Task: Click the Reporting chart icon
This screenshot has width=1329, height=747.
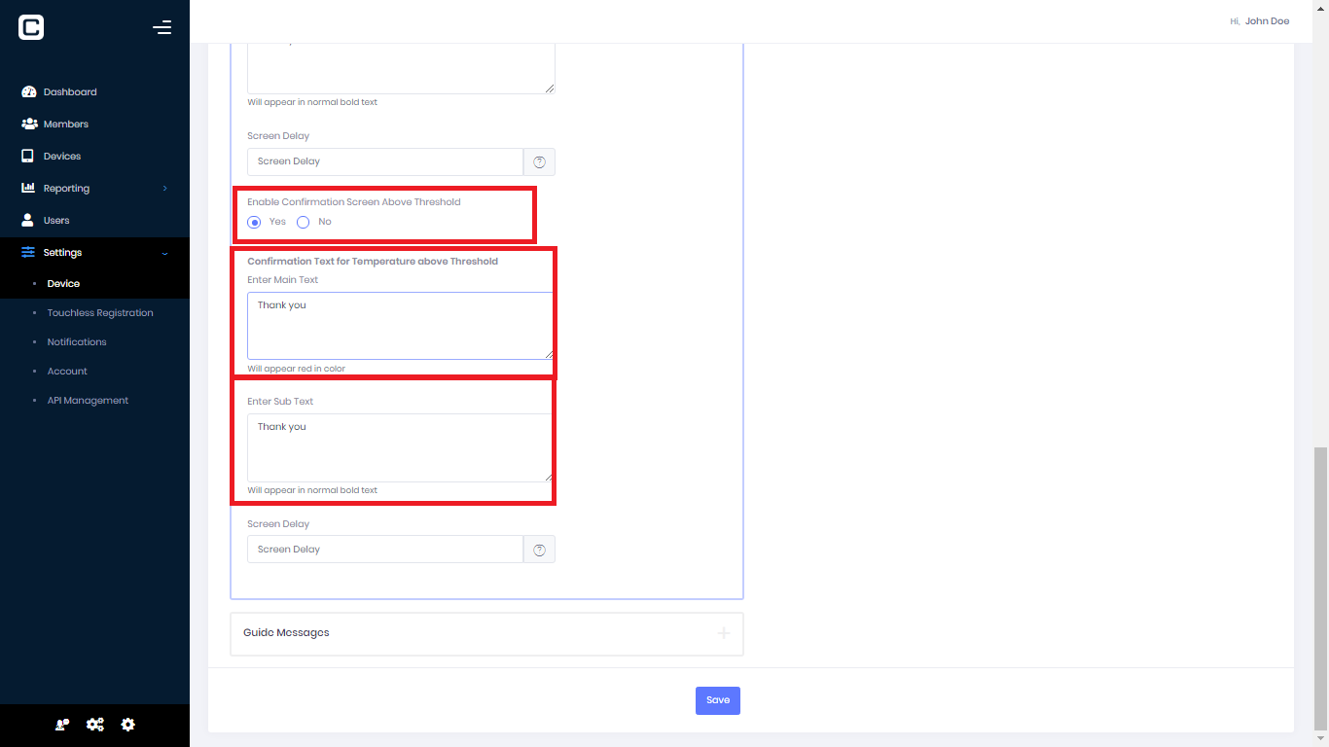Action: tap(29, 188)
